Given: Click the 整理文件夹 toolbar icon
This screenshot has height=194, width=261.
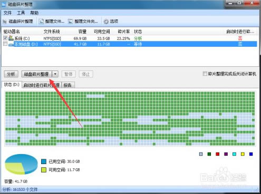Looking at the screenshot, I should 70,22.
